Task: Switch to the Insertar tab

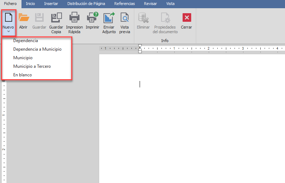Action: tap(51, 4)
